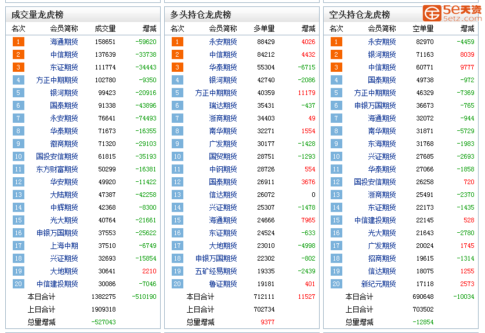This screenshot has width=485, height=333.
Task: Open 上海中期 member link
Action: coord(64,246)
